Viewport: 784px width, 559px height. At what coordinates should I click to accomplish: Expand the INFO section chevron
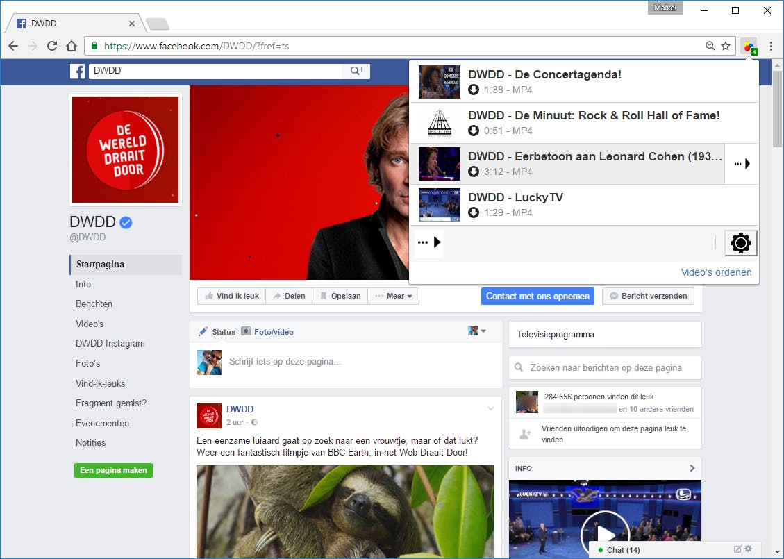pyautogui.click(x=692, y=468)
